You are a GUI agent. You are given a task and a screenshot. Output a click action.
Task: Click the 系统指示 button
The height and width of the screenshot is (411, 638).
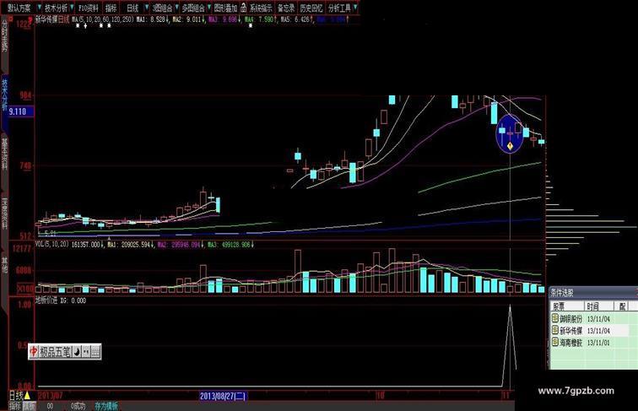pos(261,8)
